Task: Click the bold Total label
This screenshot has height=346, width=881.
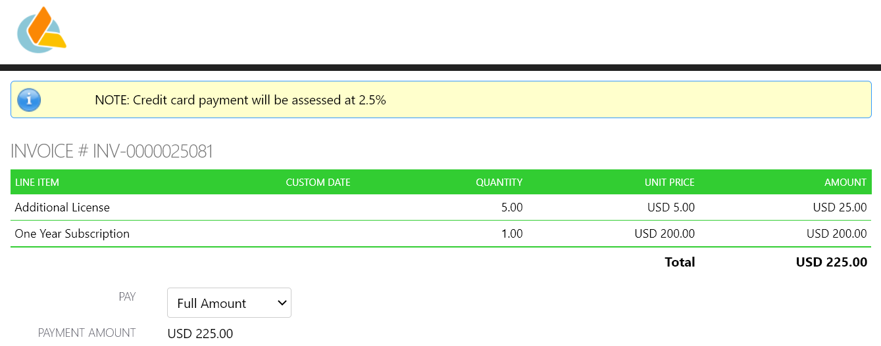Action: 680,262
